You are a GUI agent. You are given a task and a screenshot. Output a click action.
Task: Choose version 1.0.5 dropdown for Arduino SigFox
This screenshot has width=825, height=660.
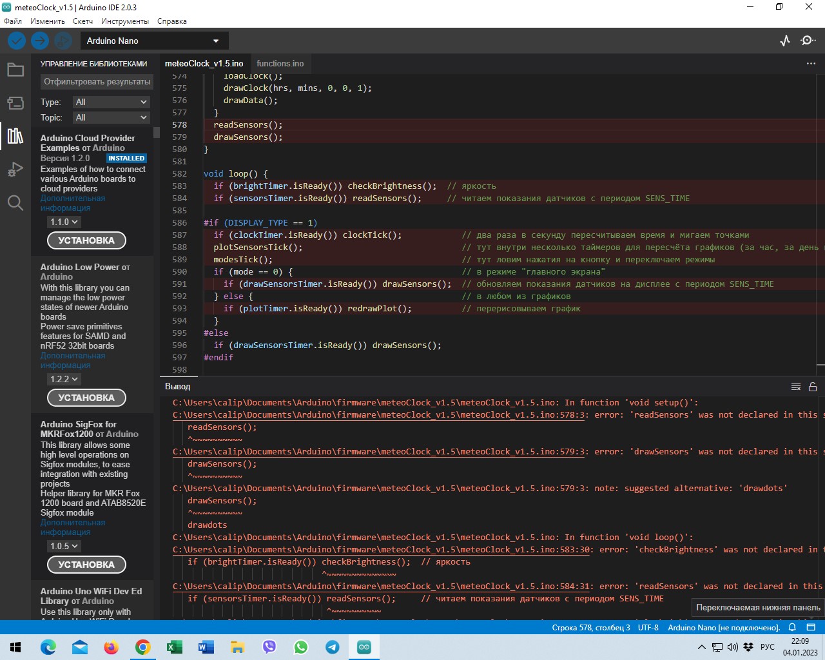64,546
